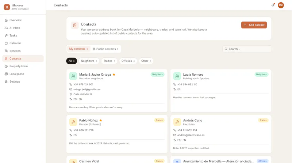292x163 pixels.
Task: Open Carmen Vidal contact card
Action: tap(117, 160)
